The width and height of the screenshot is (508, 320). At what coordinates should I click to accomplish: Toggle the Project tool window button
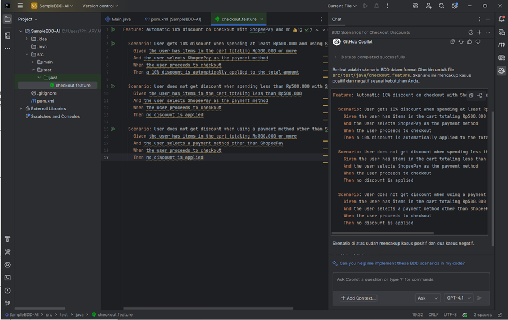7,19
